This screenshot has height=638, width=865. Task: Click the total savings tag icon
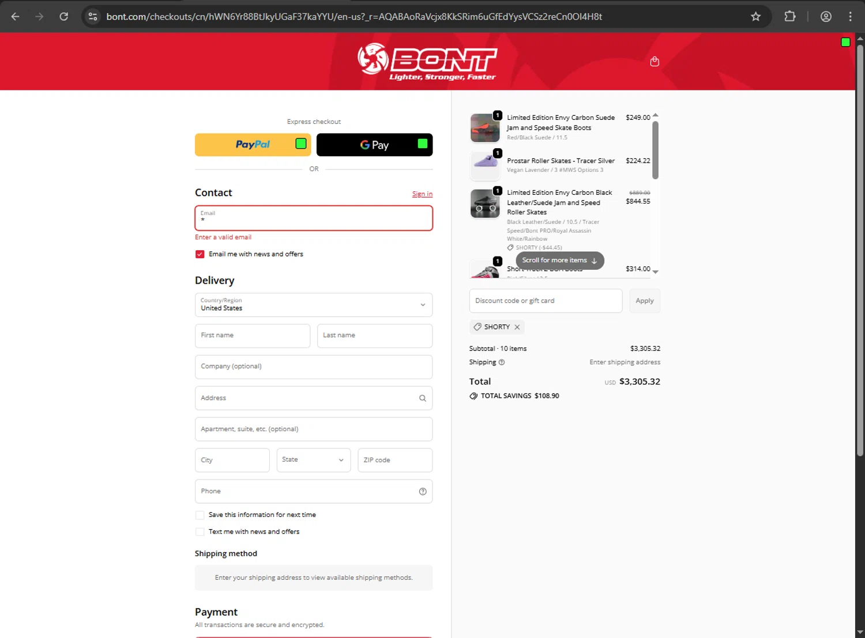click(473, 396)
